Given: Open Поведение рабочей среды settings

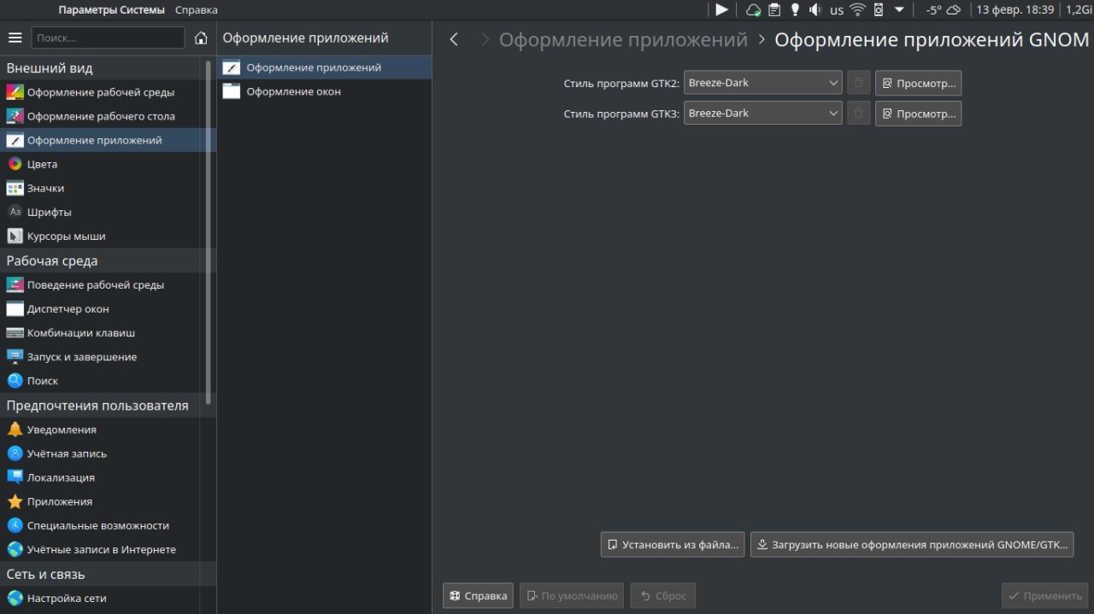Looking at the screenshot, I should click(x=108, y=285).
